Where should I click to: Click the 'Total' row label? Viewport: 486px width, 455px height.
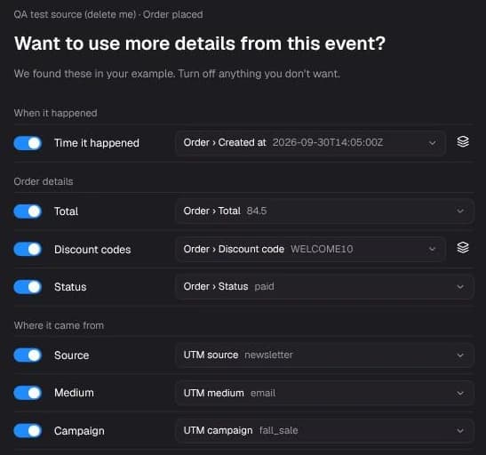(67, 212)
